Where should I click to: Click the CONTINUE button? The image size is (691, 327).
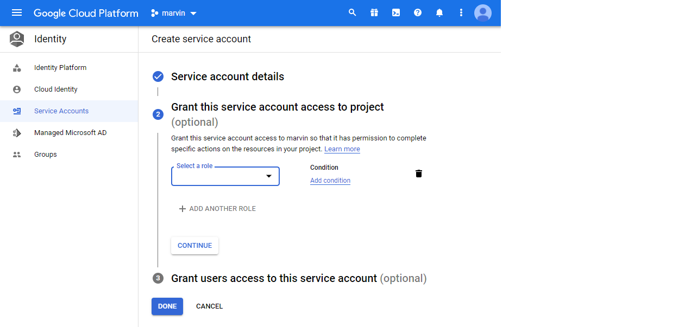[195, 246]
